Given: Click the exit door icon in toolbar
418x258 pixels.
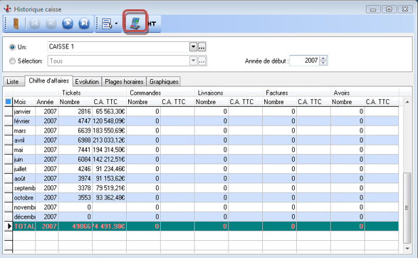Looking at the screenshot, I should point(16,24).
